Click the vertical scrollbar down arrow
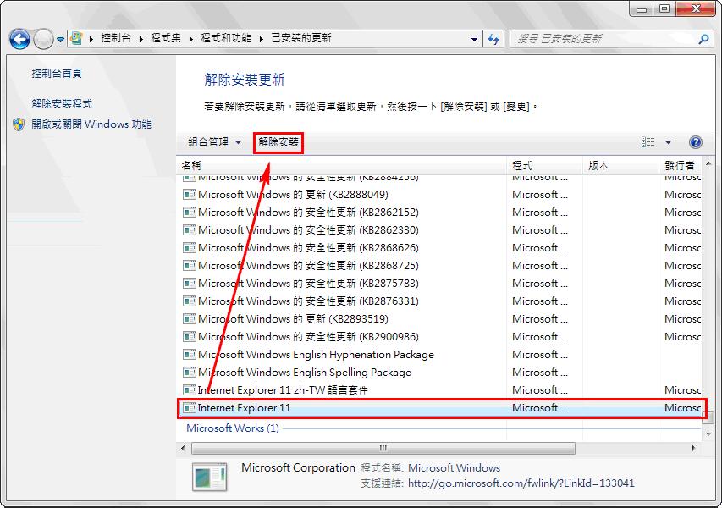The height and width of the screenshot is (508, 722). (708, 433)
